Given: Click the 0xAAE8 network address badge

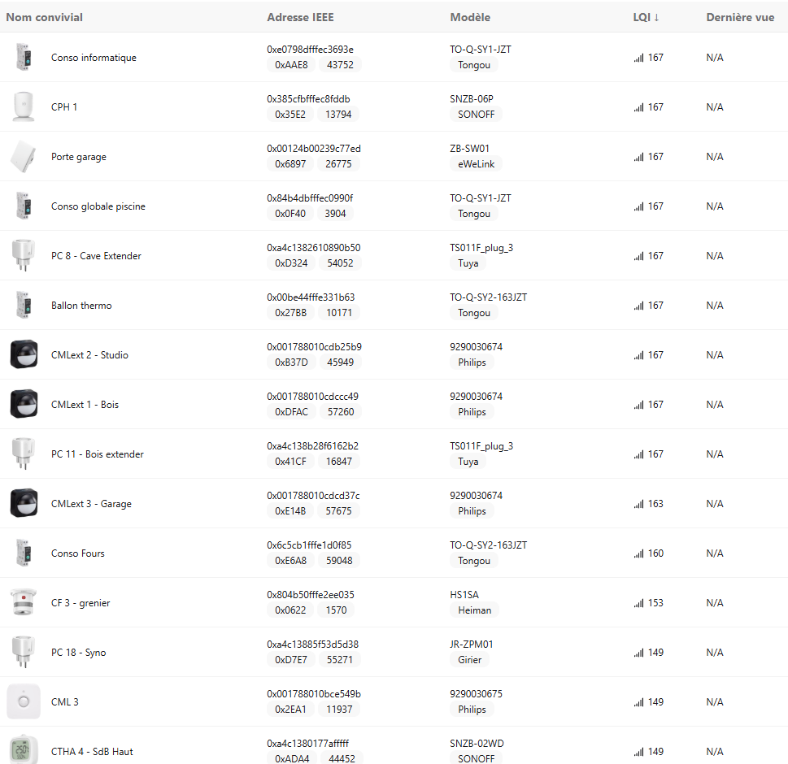Looking at the screenshot, I should point(291,65).
